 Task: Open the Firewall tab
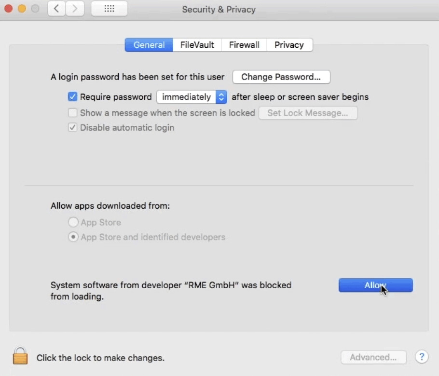tap(244, 45)
